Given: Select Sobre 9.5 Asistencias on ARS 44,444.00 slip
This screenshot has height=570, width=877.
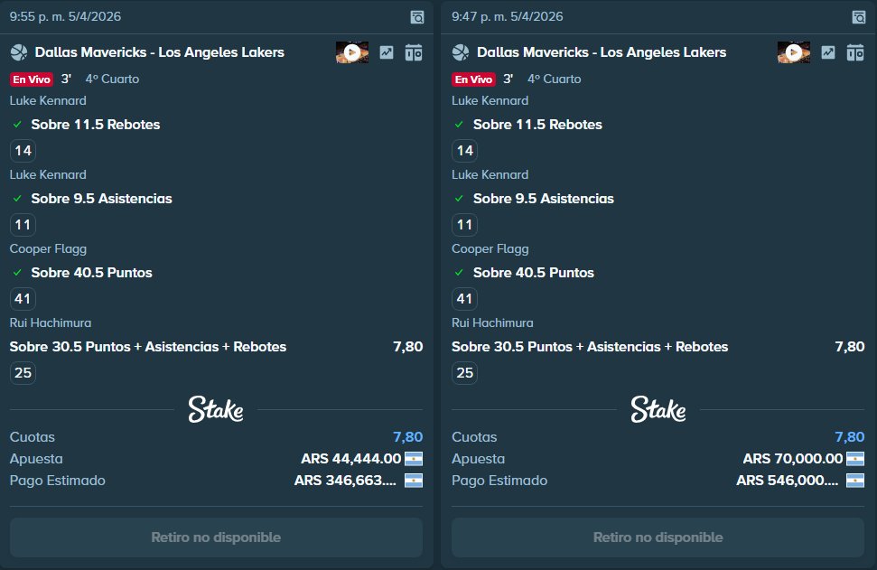Looking at the screenshot, I should click(102, 199).
